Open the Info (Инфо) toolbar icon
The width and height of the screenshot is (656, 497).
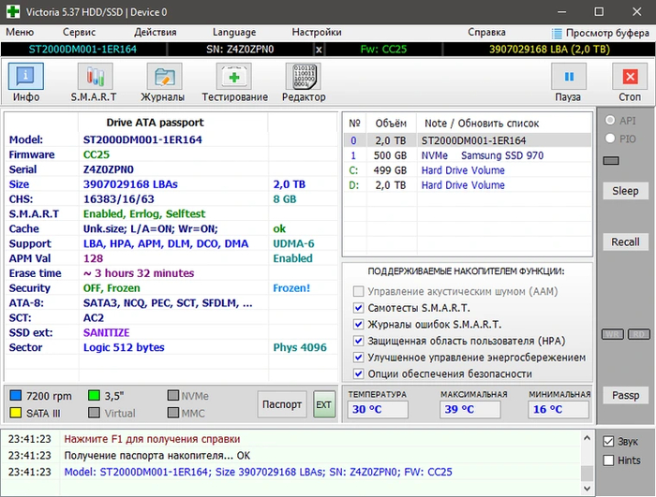click(x=25, y=77)
